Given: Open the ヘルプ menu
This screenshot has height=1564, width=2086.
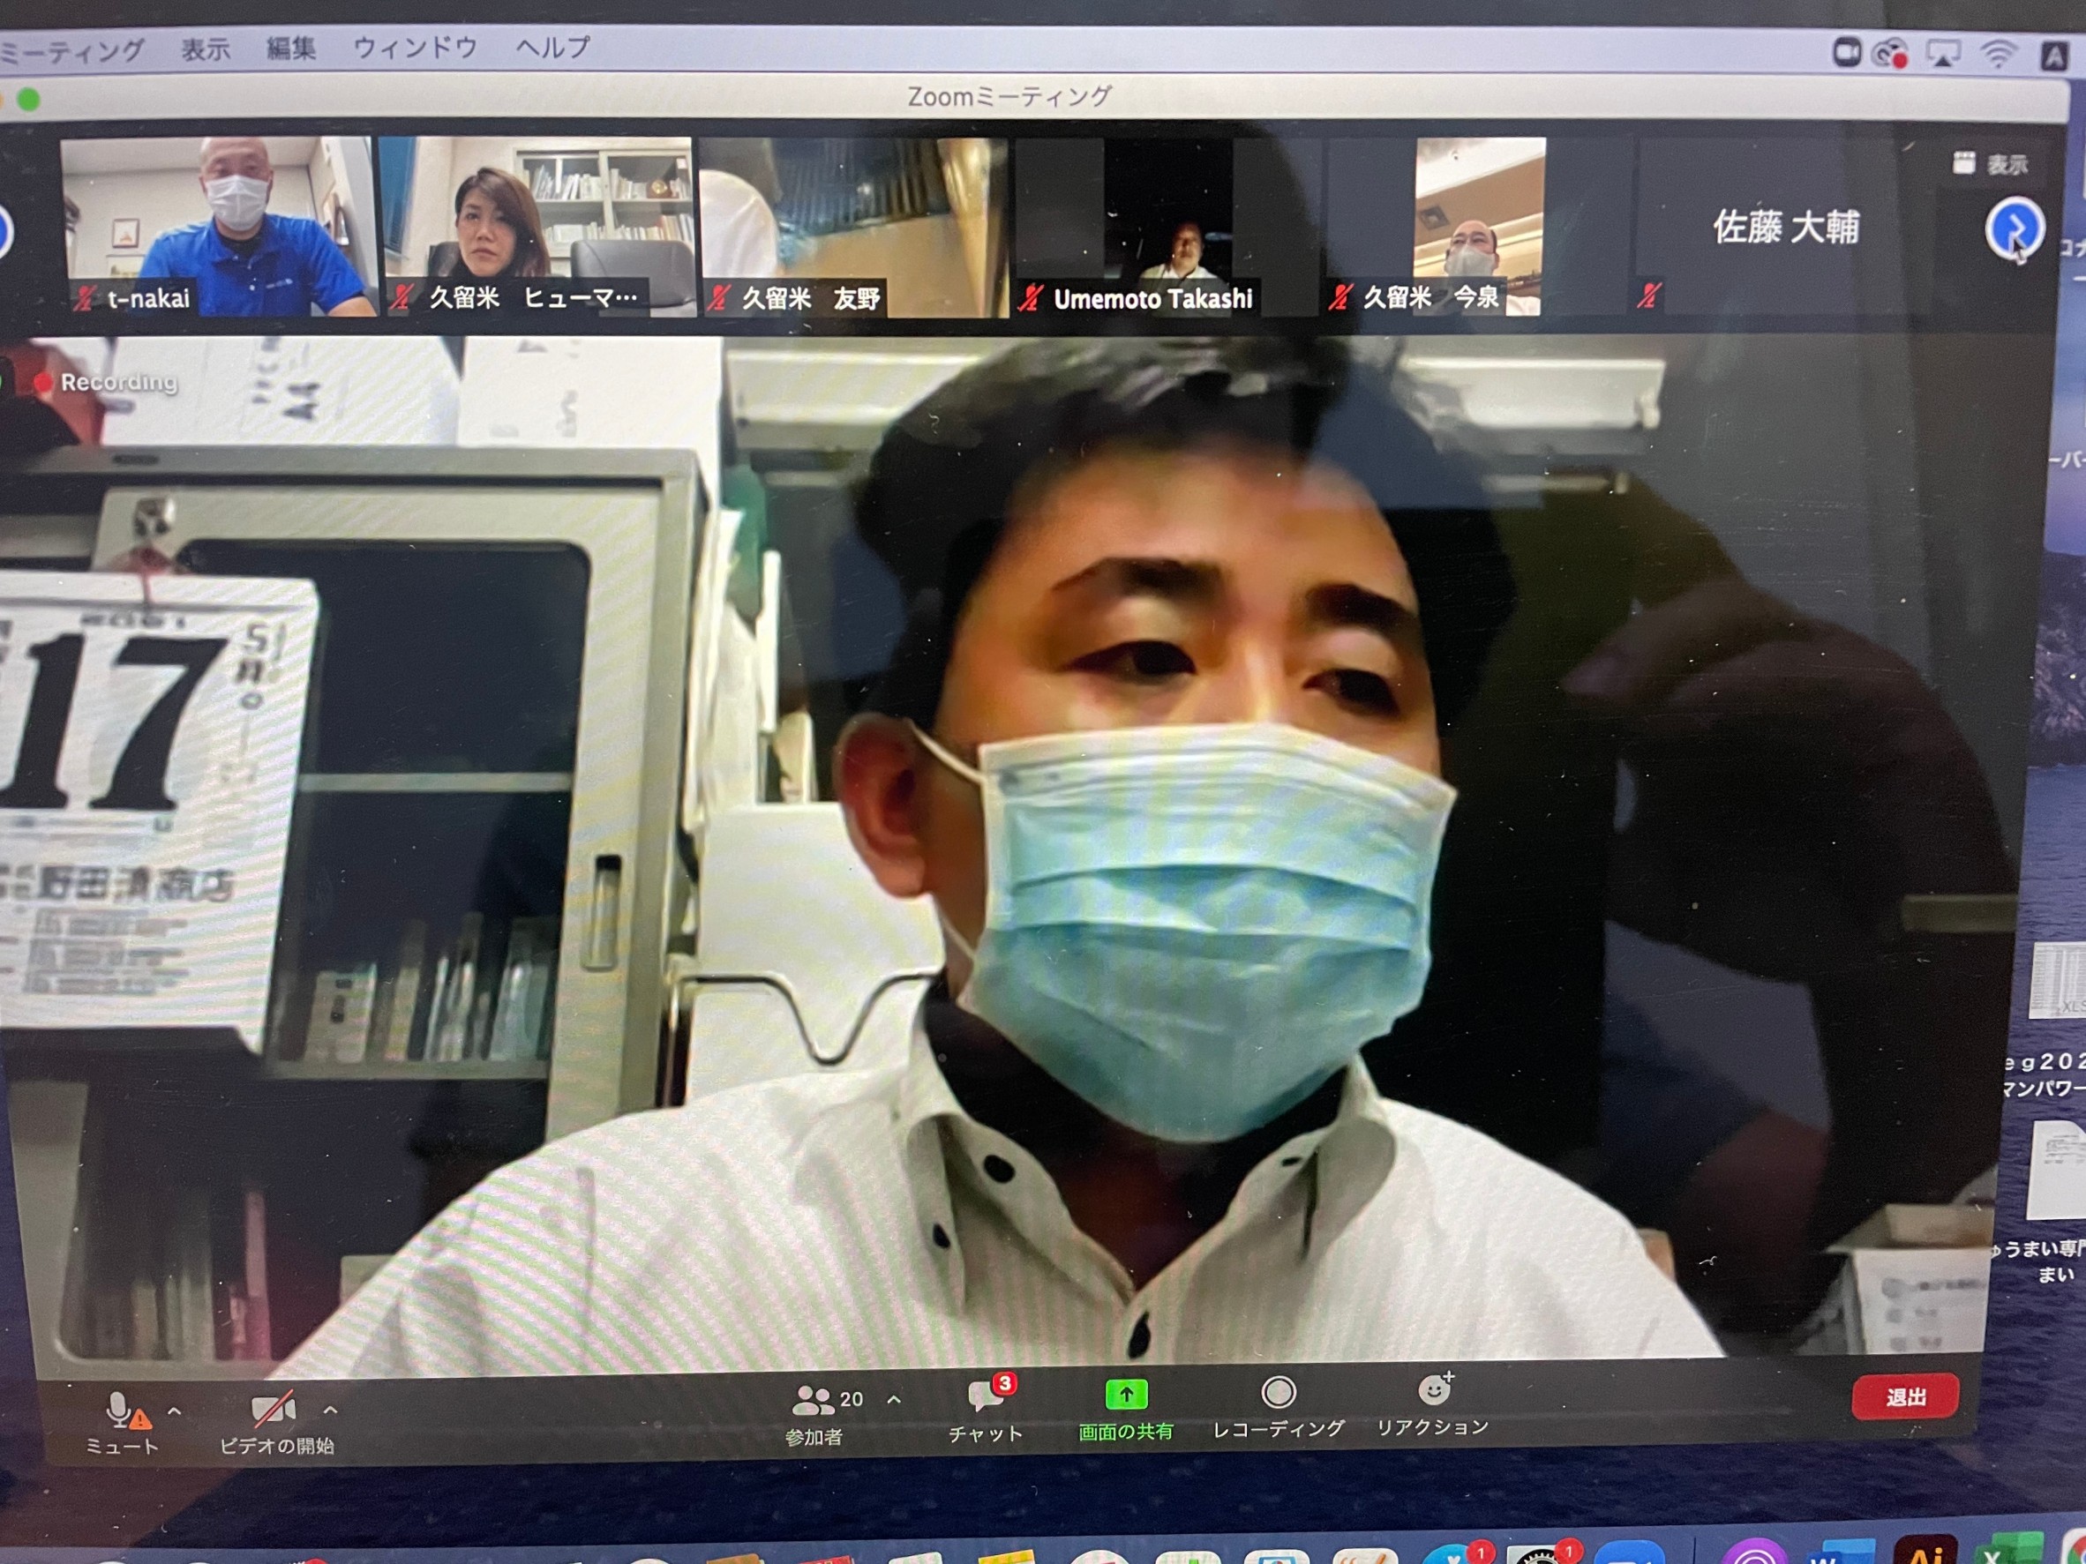Looking at the screenshot, I should click(552, 47).
